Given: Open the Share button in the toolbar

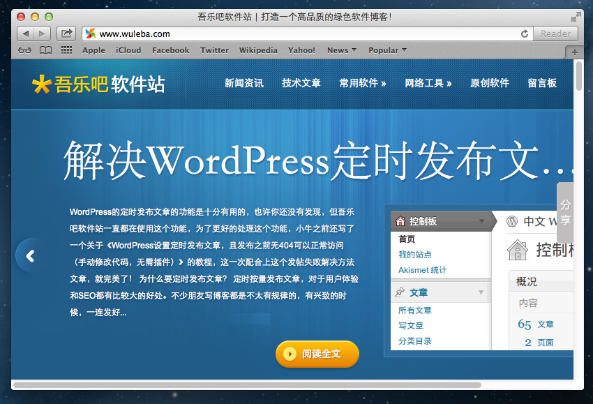Looking at the screenshot, I should [x=66, y=33].
